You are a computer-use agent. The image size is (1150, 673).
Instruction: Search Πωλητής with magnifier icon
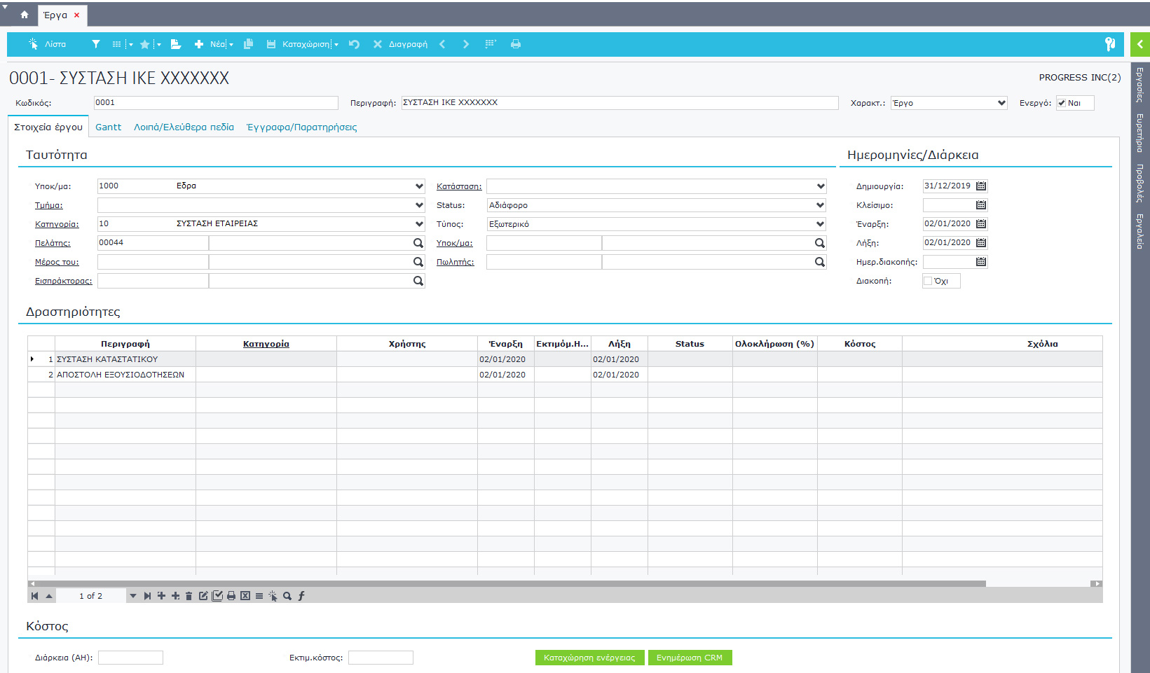[x=820, y=262]
